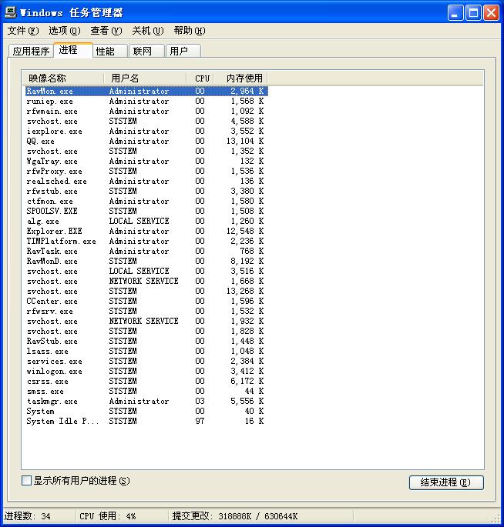Select the System Idle P... process
Screen dimensions: 504x527
[x=146, y=421]
